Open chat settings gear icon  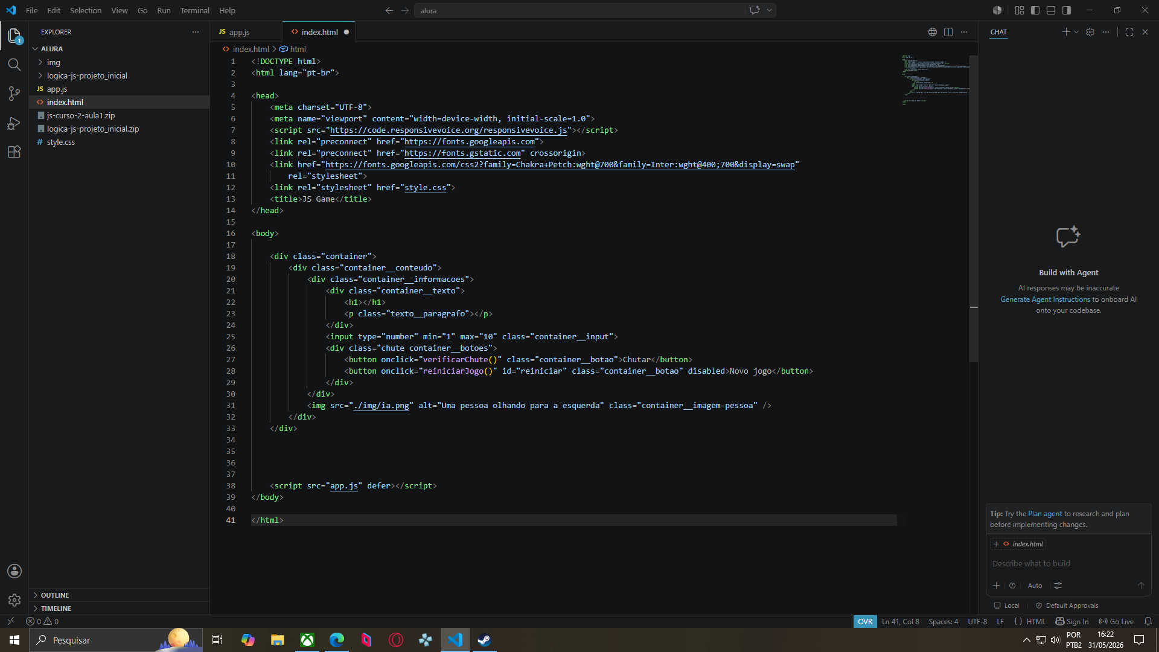point(1090,32)
